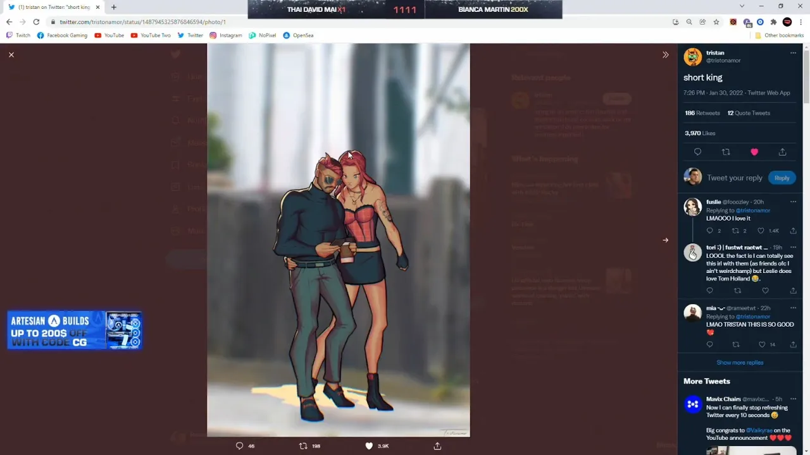The image size is (810, 455).
Task: Click the share page icon in address bar
Action: click(702, 22)
